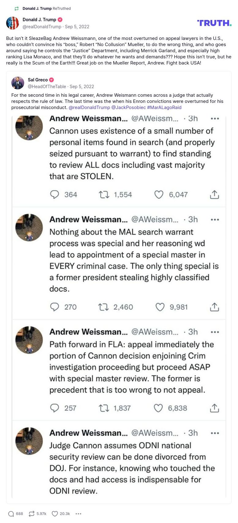Open Sal Greco's profile avatar
Image resolution: width=238 pixels, height=523 pixels.
(x=18, y=83)
